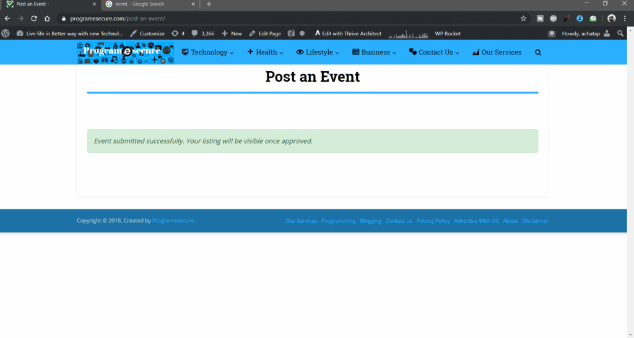
Task: Click Edit with Thrive Architect
Action: coord(348,33)
